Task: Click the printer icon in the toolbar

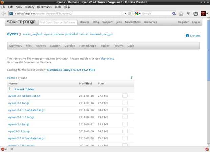Action: tap(196, 14)
